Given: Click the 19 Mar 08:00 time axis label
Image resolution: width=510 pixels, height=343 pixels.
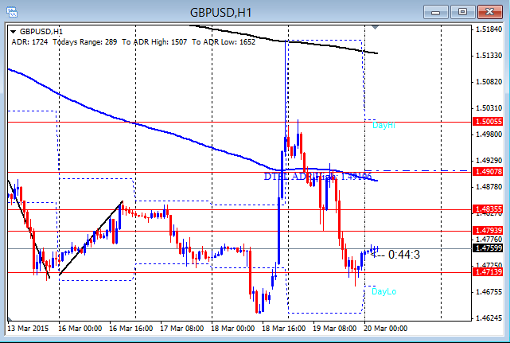Looking at the screenshot, I should tap(335, 329).
